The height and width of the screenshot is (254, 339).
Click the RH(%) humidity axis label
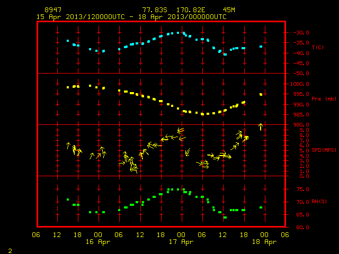(319, 202)
